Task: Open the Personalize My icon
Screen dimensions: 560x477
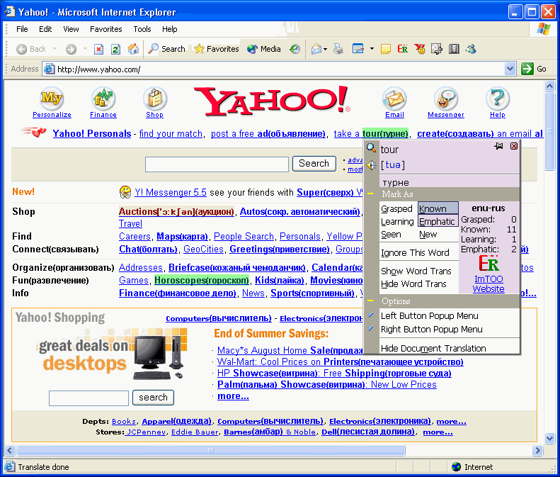Action: 52,99
